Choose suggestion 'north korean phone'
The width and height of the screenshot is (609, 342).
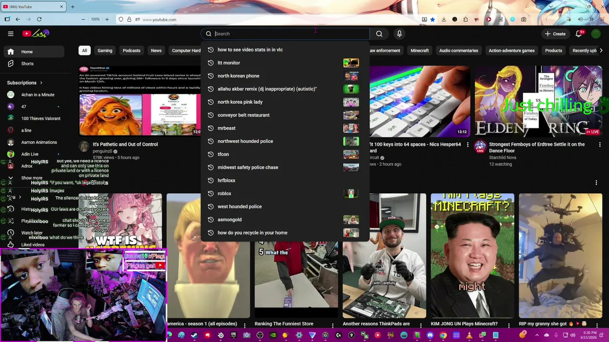click(x=285, y=76)
